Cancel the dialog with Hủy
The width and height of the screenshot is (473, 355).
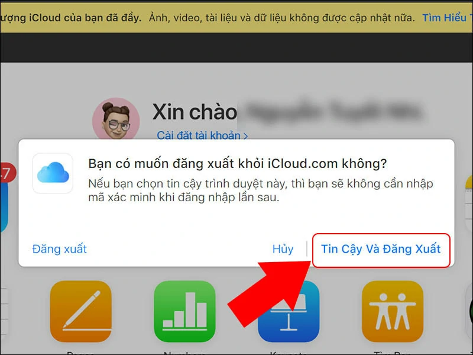coord(283,249)
